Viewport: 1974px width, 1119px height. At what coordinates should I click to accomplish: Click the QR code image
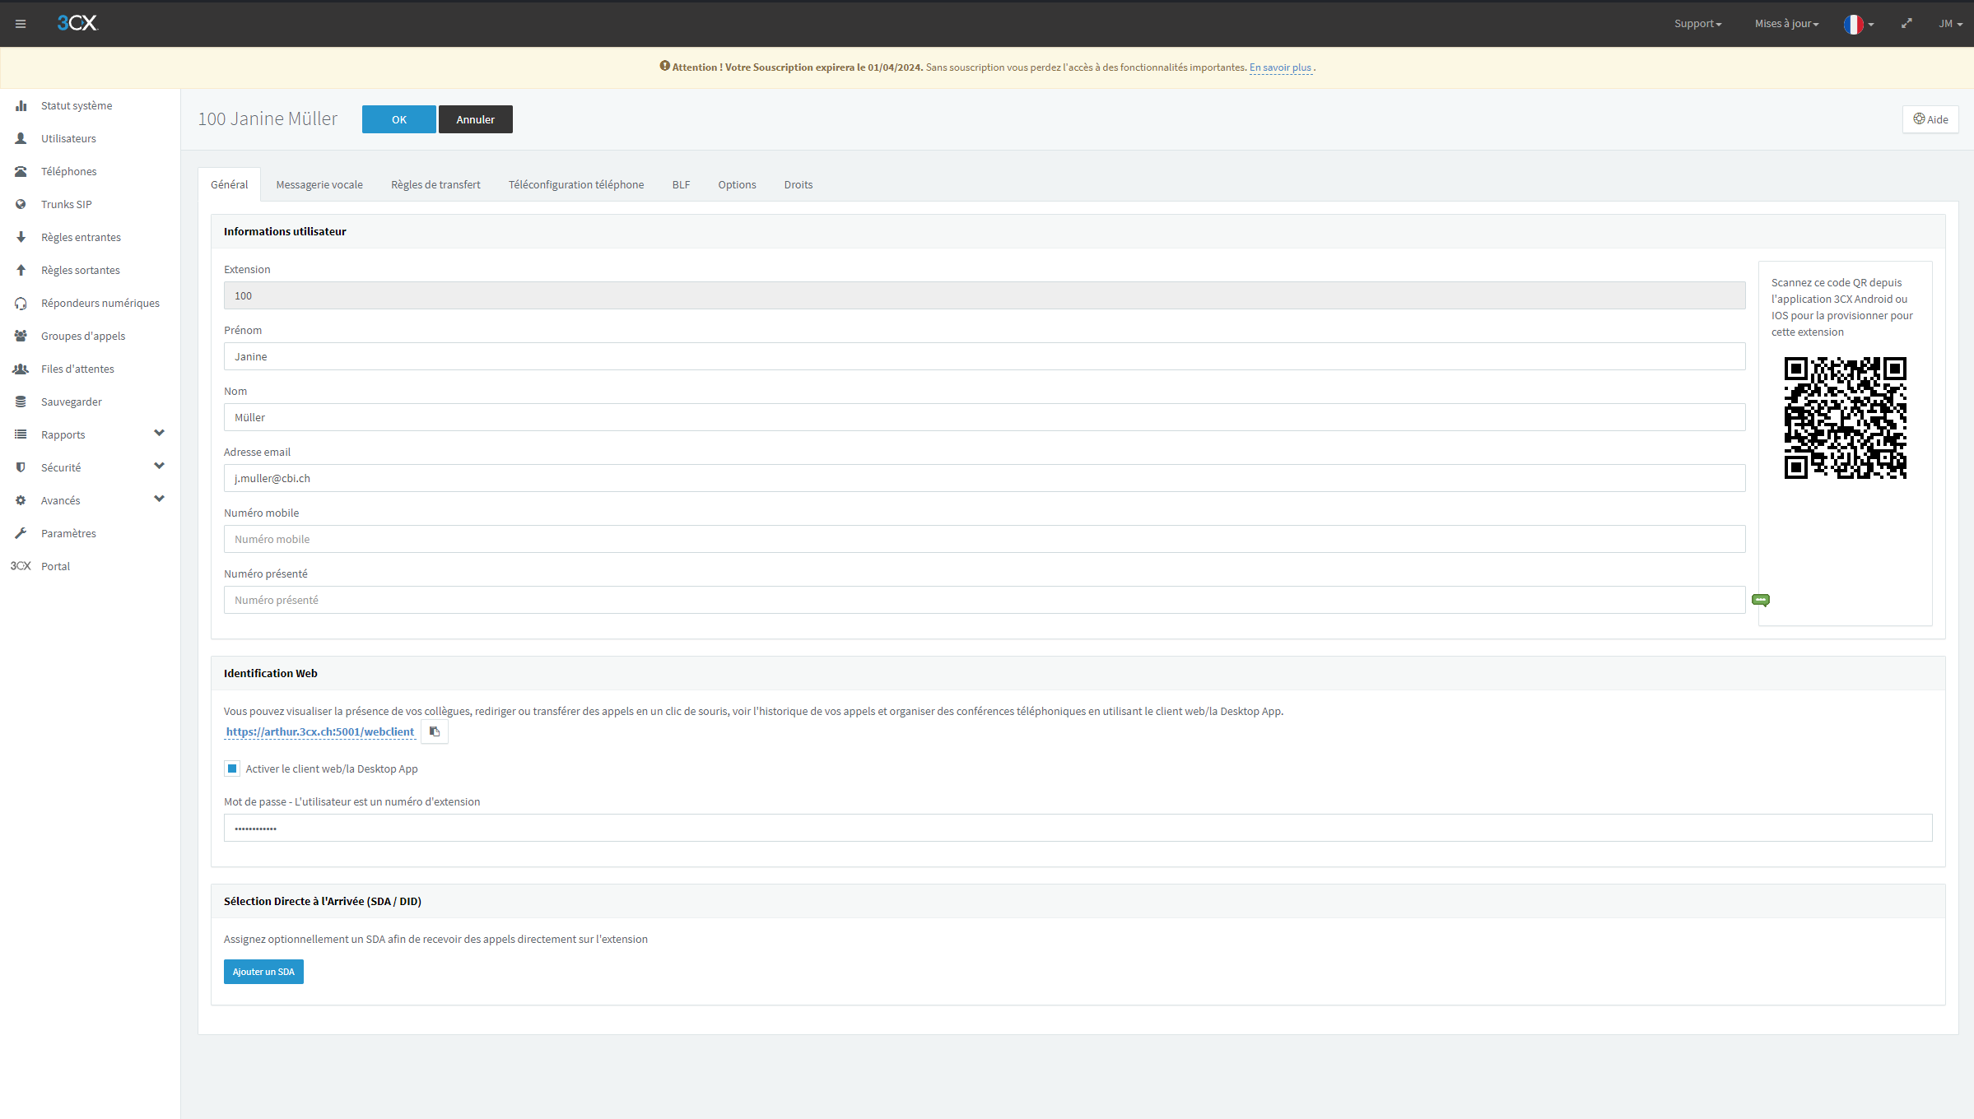pos(1845,417)
